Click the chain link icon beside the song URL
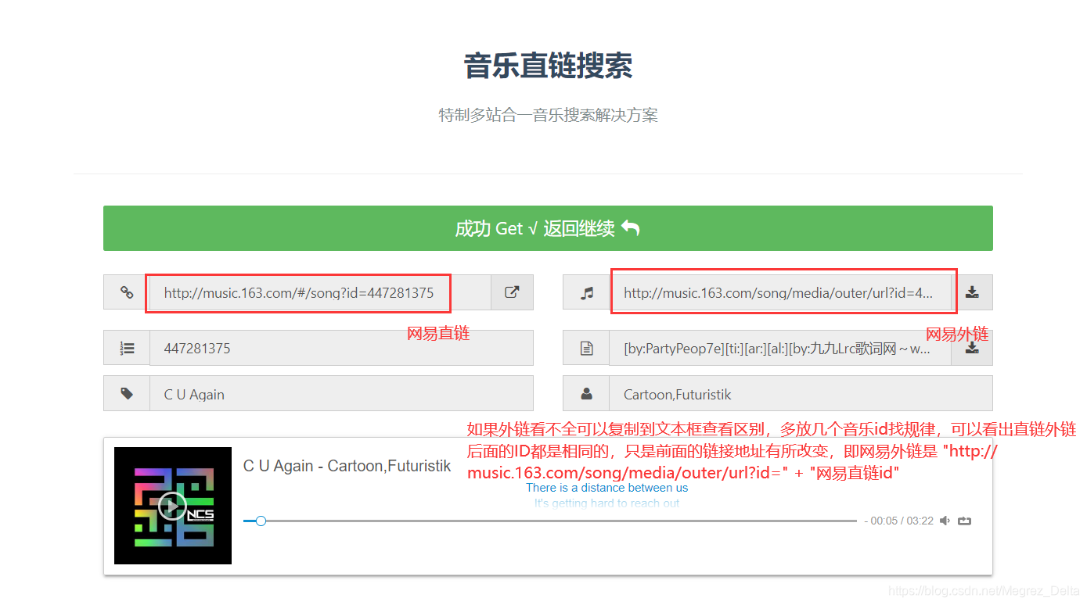This screenshot has width=1087, height=605. [x=127, y=292]
